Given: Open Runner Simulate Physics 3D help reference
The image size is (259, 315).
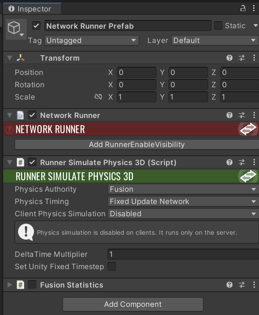Looking at the screenshot, I should (x=229, y=162).
